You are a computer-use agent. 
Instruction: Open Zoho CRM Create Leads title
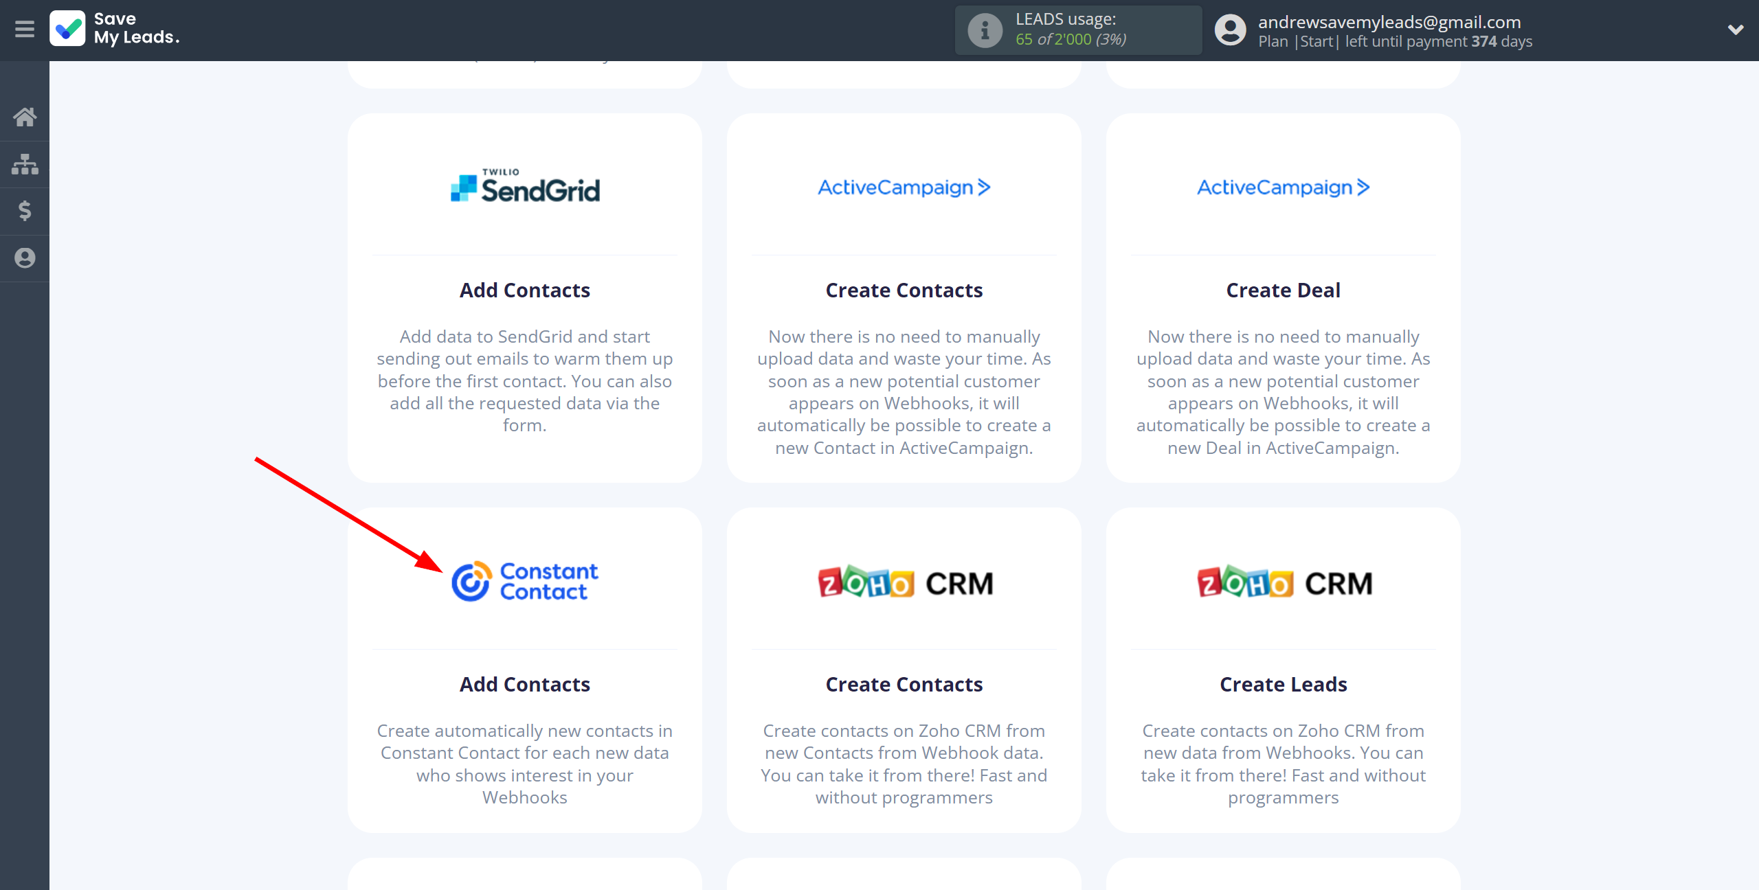coord(1284,685)
